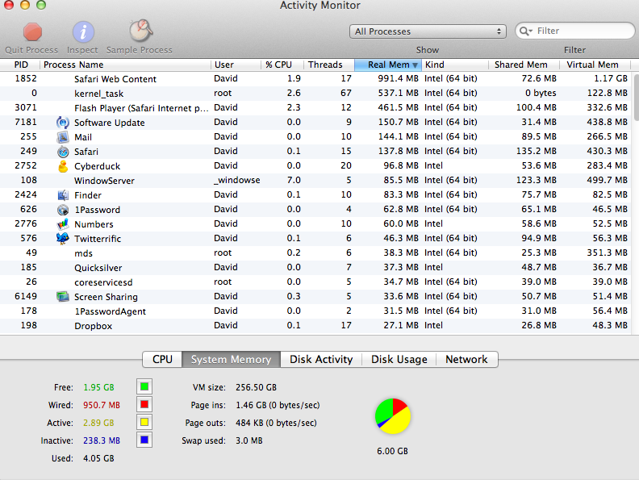Select the WindowServer process name
The height and width of the screenshot is (480, 639).
tap(104, 181)
